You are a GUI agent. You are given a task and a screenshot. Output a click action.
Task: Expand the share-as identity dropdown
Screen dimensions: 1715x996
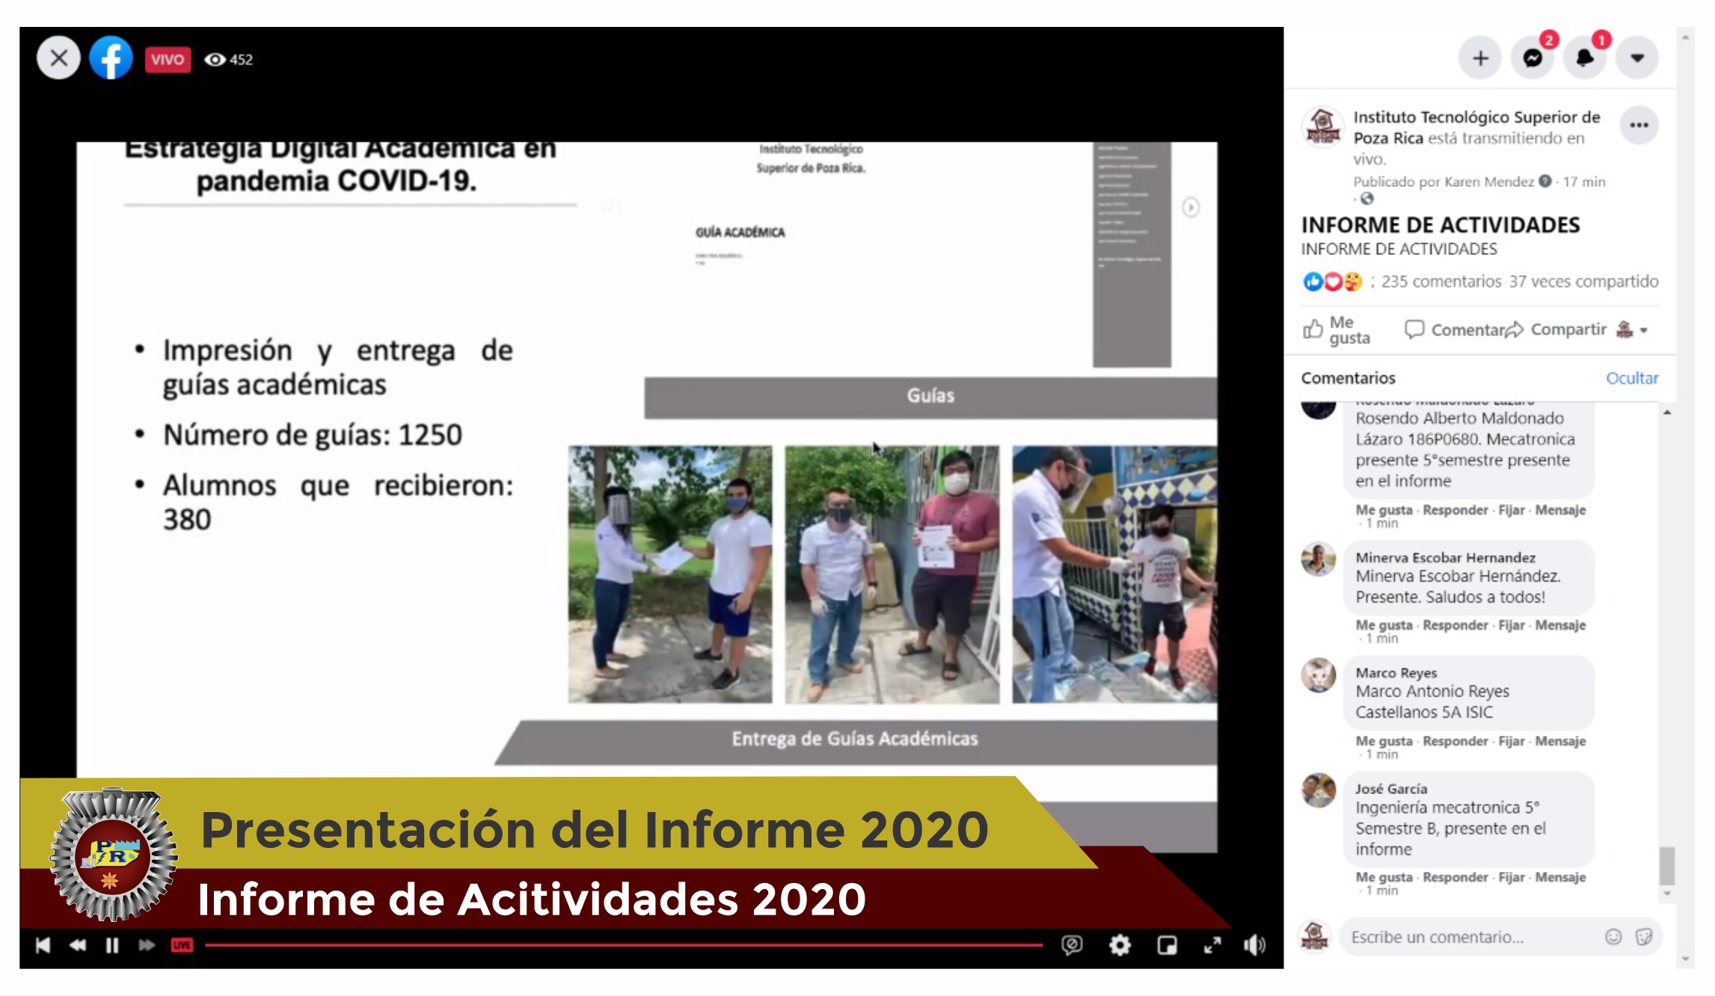(x=1632, y=330)
